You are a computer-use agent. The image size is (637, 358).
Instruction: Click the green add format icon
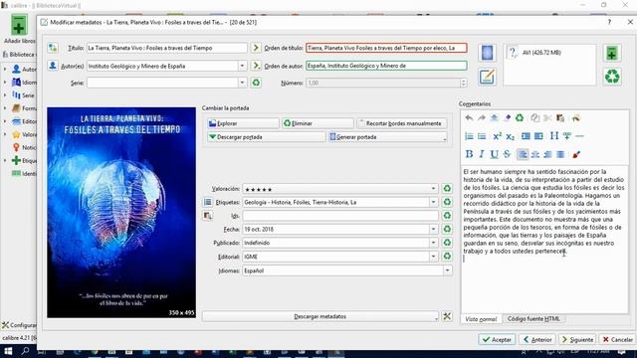pyautogui.click(x=612, y=53)
